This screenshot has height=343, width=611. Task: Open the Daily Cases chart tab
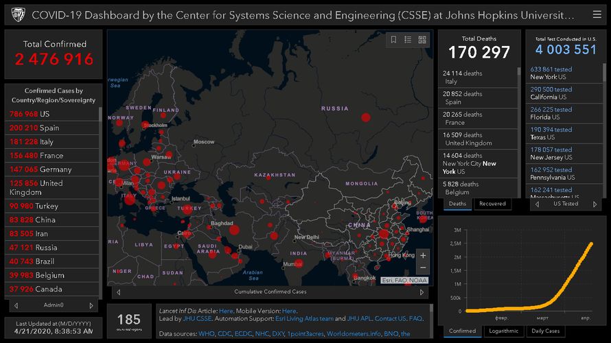click(545, 331)
